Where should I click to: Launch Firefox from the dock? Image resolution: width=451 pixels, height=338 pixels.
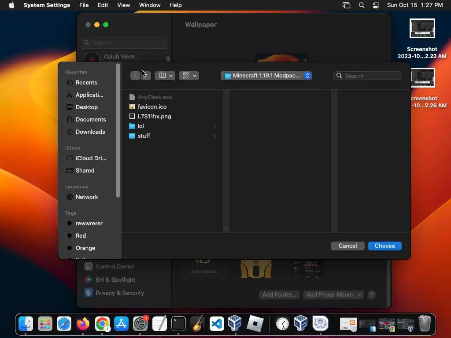coord(83,323)
